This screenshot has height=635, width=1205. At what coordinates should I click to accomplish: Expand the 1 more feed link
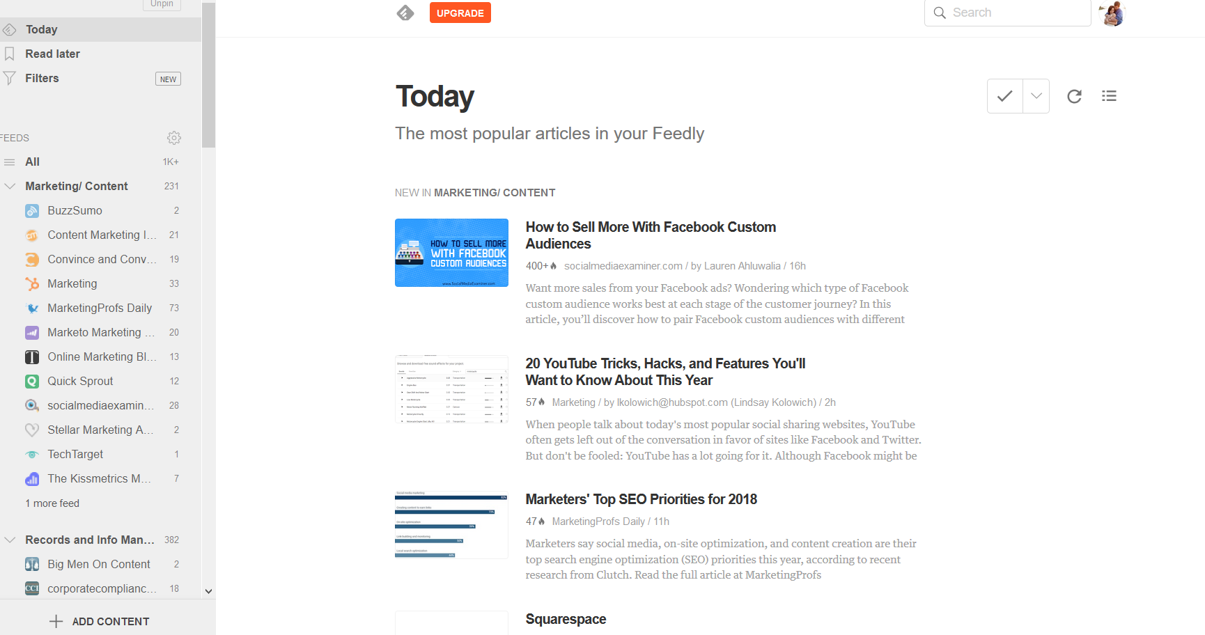[52, 503]
